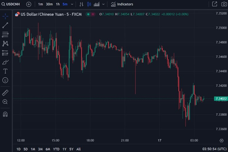Screen dimensions: 228x152
Task: Set range to 6M
Action: pos(48,149)
